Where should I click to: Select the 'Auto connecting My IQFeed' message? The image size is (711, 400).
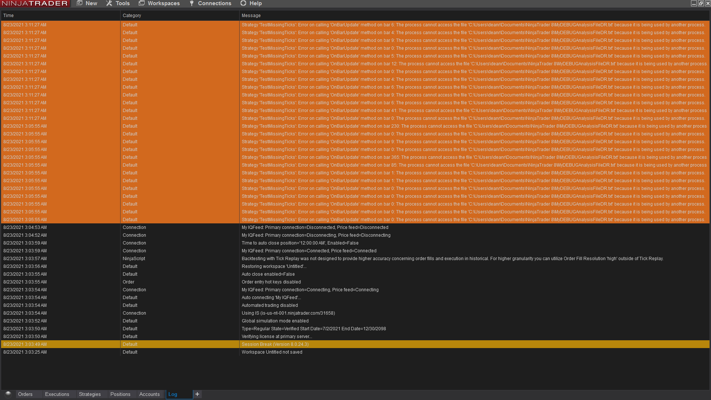[x=271, y=298]
